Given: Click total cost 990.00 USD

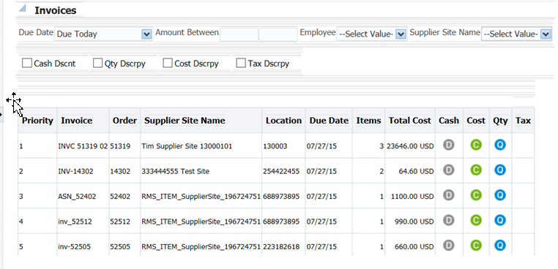Looking at the screenshot, I should [414, 221].
